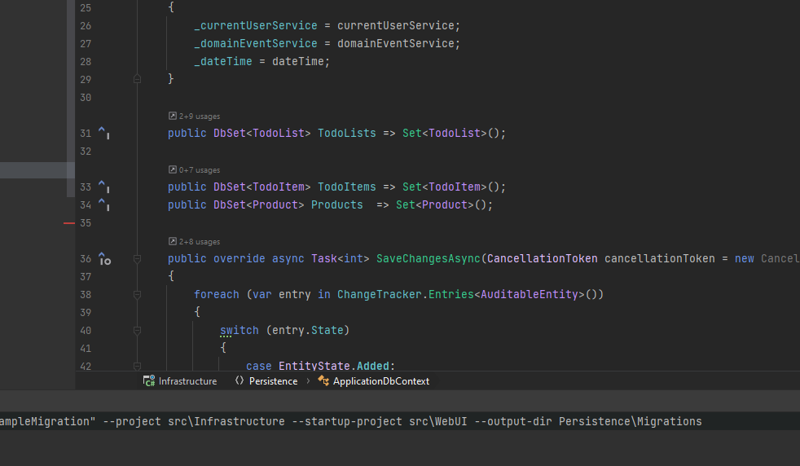Click DbSet<TodoList> type on line 31
Screen dimensions: 800x466
pos(262,134)
